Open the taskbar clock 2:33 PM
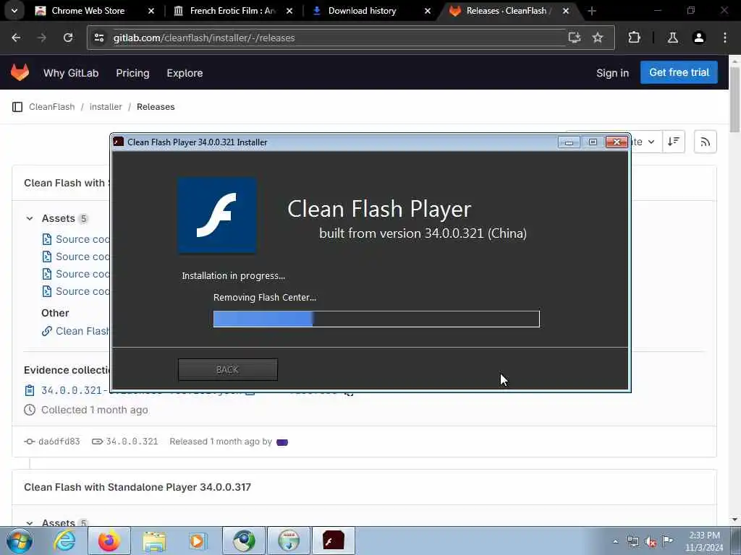This screenshot has width=741, height=555. coord(704,541)
